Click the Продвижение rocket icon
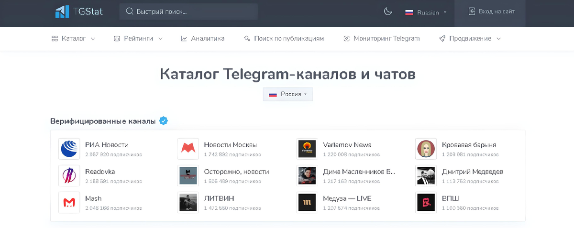 coord(442,39)
